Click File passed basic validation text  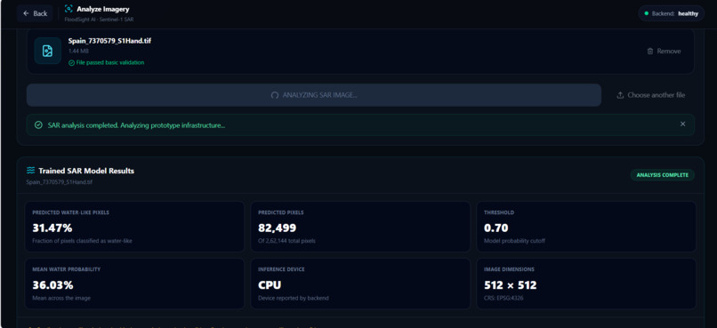click(110, 62)
